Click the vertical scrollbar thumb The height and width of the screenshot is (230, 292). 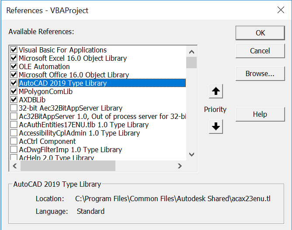(191, 62)
